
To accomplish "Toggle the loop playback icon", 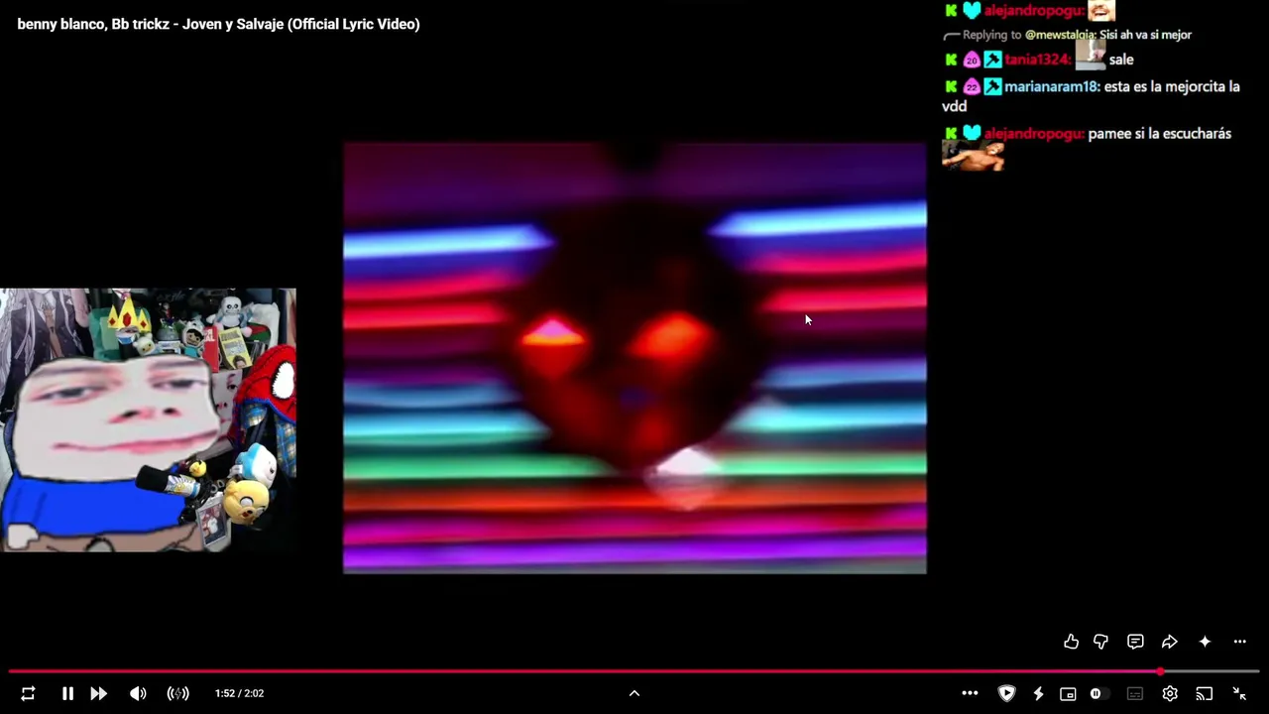I will pyautogui.click(x=28, y=693).
